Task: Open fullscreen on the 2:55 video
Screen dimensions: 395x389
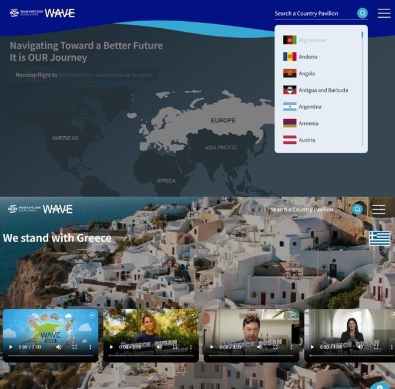Action: (175, 347)
